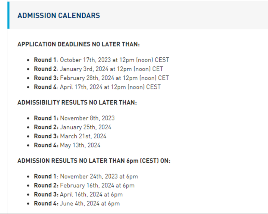Select the February 16th, 2024 at 6pm entry
The width and height of the screenshot is (268, 214).
pyautogui.click(x=97, y=185)
